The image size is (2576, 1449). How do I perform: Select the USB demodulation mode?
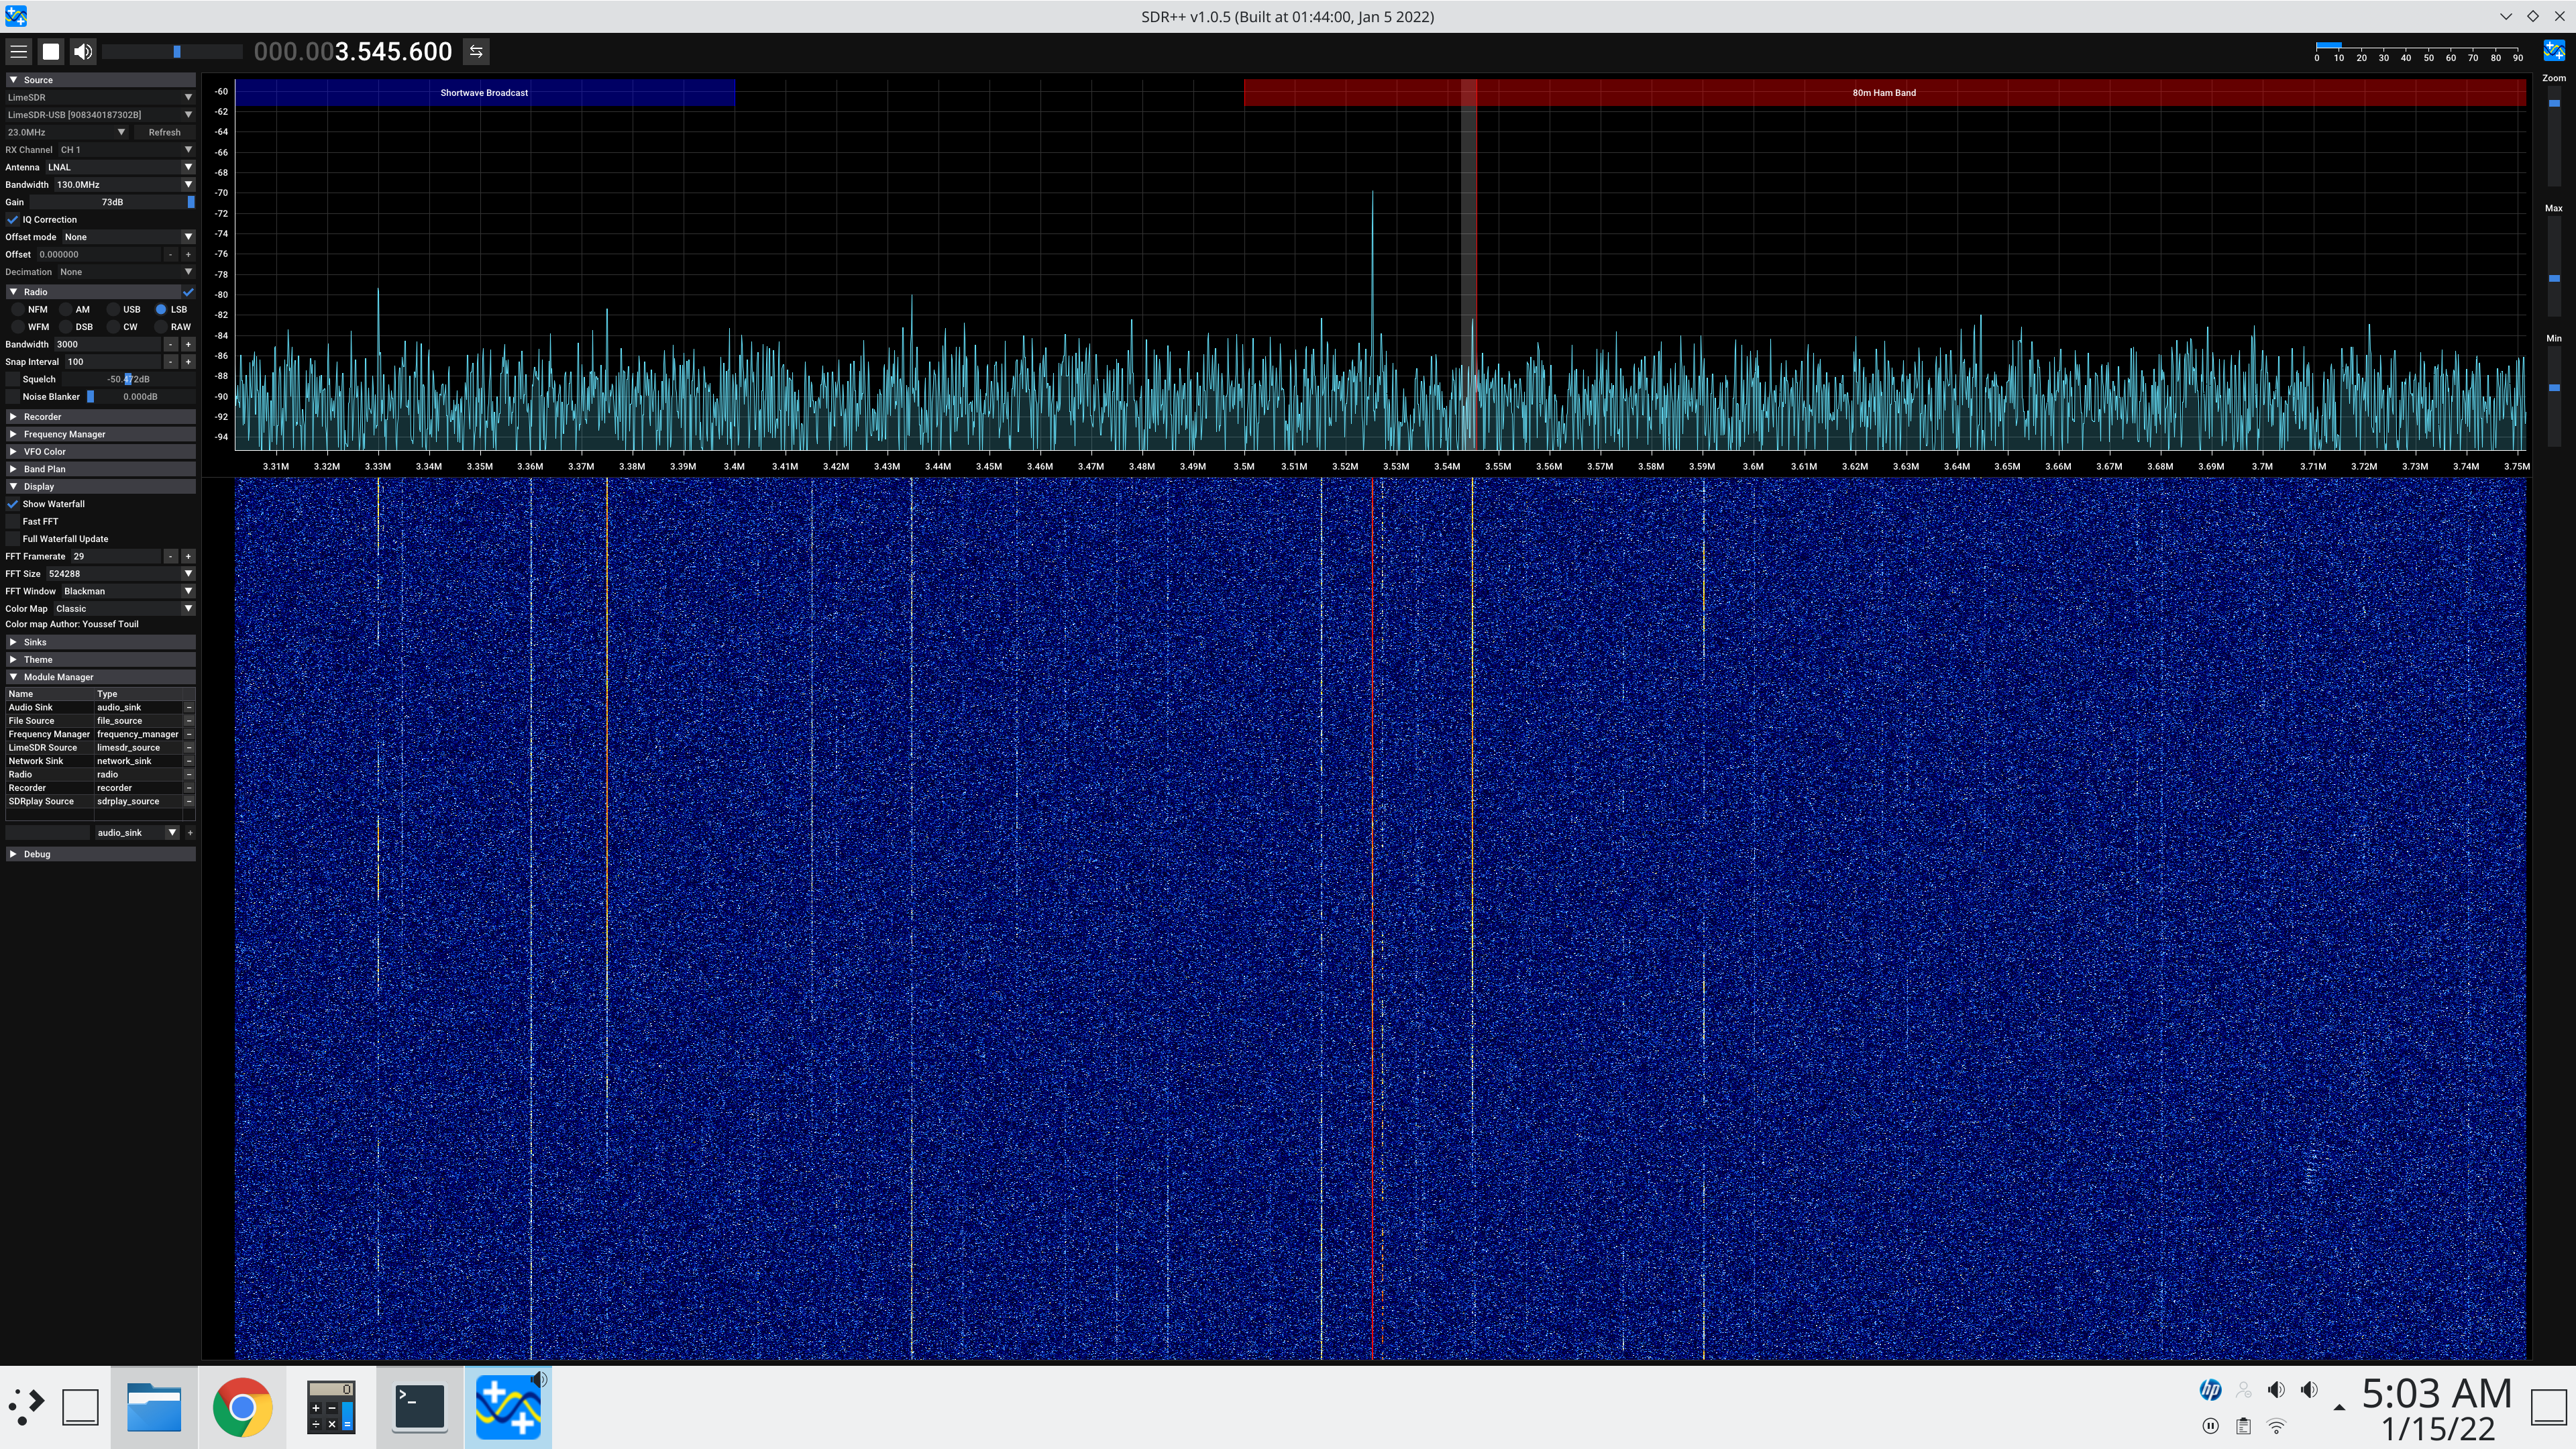click(113, 309)
